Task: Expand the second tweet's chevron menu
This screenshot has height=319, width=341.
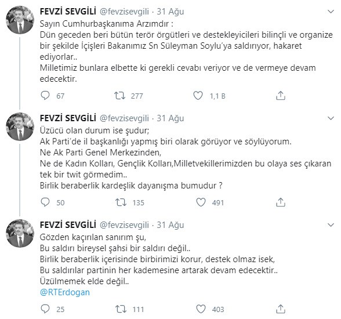Action: coord(331,118)
